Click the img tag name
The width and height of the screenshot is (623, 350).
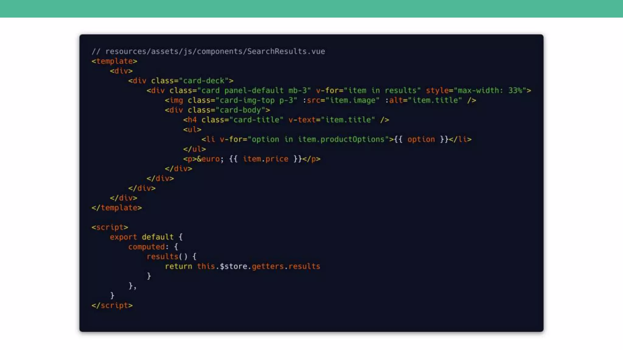[176, 100]
